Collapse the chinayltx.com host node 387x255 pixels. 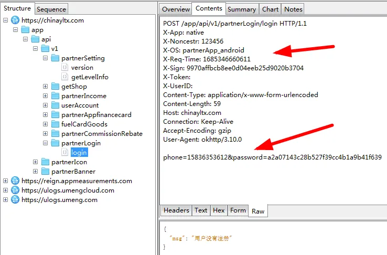(x=5, y=20)
